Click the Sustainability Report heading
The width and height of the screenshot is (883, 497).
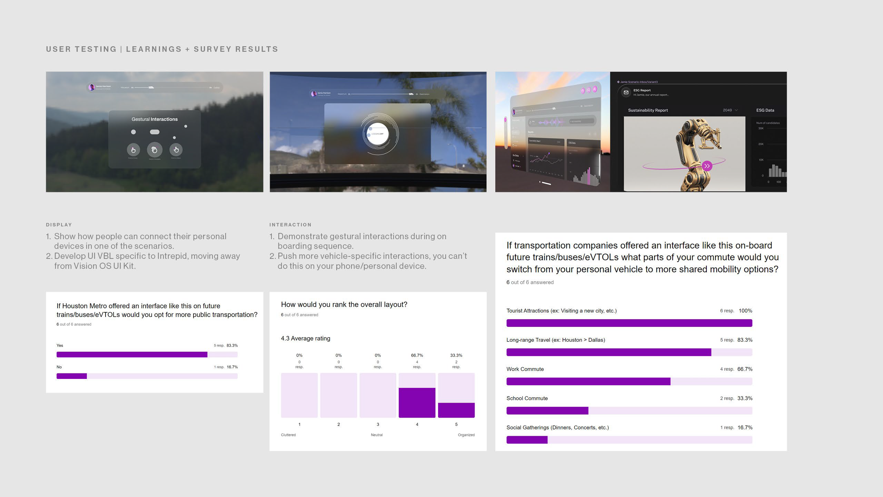(648, 110)
